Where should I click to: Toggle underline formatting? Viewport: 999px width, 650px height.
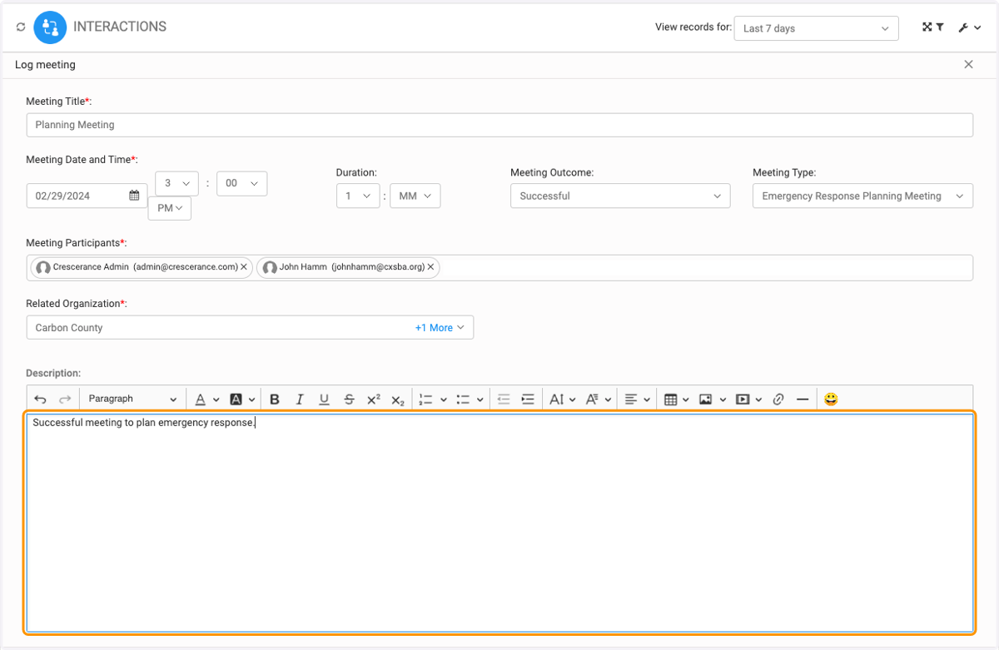click(x=325, y=399)
